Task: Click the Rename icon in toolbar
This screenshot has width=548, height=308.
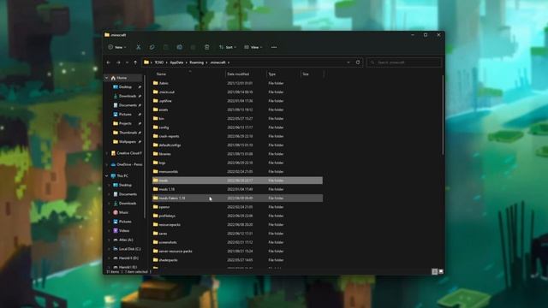Action: (x=179, y=47)
